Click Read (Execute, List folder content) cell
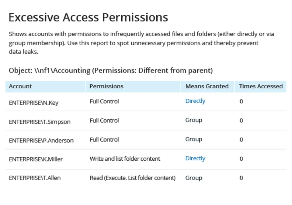The width and height of the screenshot is (292, 205). (132, 178)
